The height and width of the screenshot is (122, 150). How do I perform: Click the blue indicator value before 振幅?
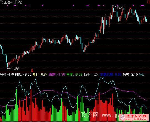coord(111,75)
